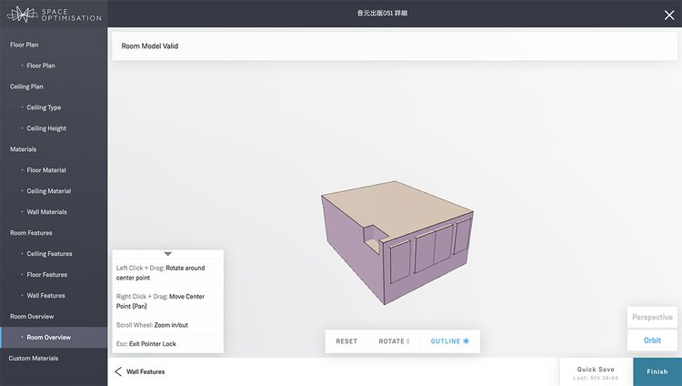Screen dimensions: 682x386
Task: Reset the 3D view
Action: pos(346,341)
